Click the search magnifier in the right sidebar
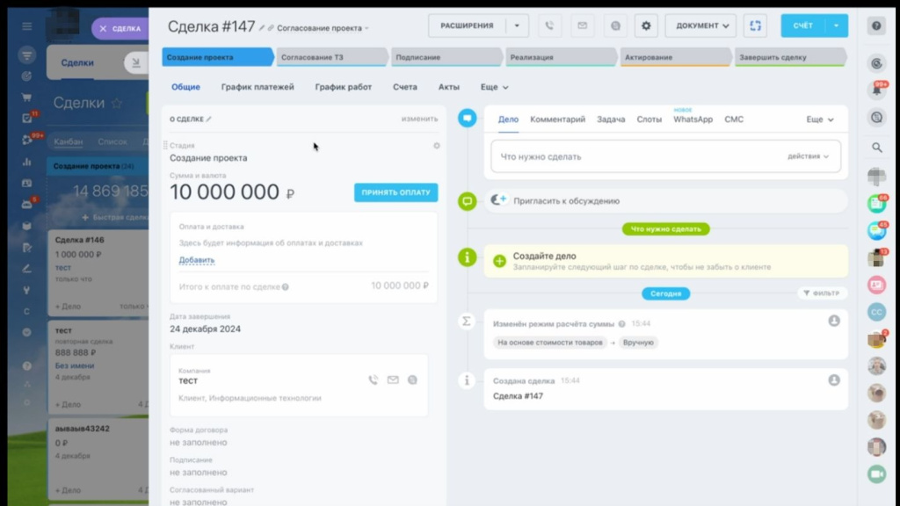Screen dimensions: 900x506 pyautogui.click(x=876, y=148)
